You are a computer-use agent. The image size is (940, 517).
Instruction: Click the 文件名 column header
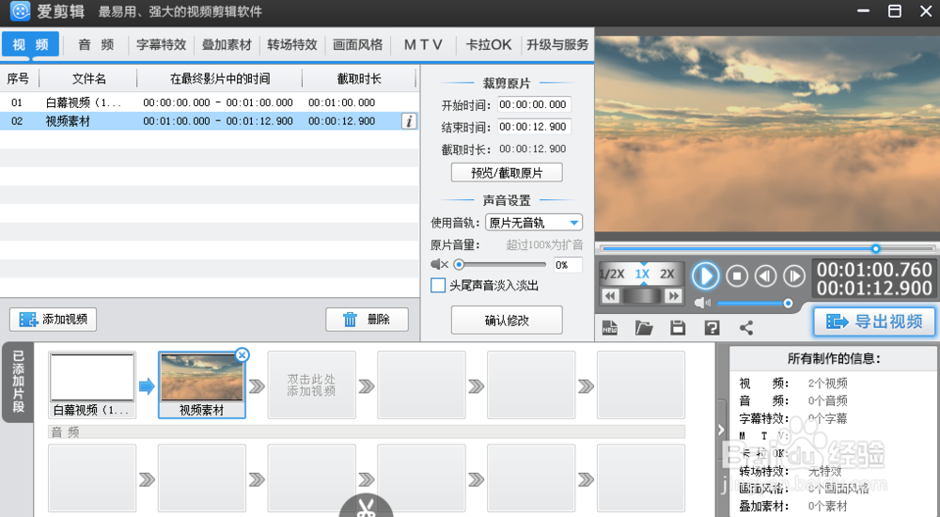(88, 79)
